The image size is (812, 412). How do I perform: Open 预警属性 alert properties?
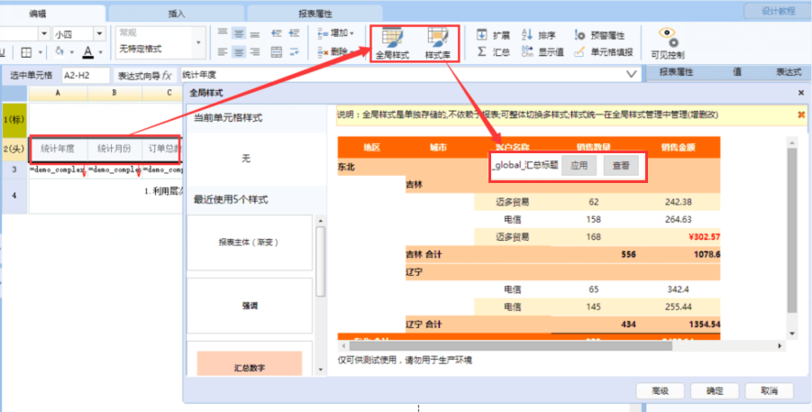pyautogui.click(x=579, y=35)
